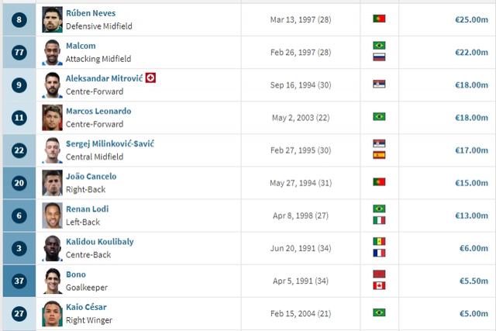Click shirt number 27 badge for Kaio César

pos(19,314)
